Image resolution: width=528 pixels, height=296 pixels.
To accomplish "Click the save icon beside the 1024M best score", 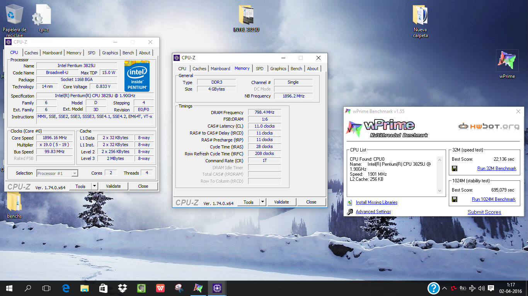I will (455, 199).
